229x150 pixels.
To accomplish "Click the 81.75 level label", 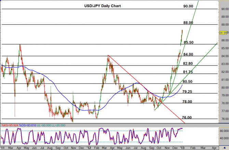I will tap(188, 72).
